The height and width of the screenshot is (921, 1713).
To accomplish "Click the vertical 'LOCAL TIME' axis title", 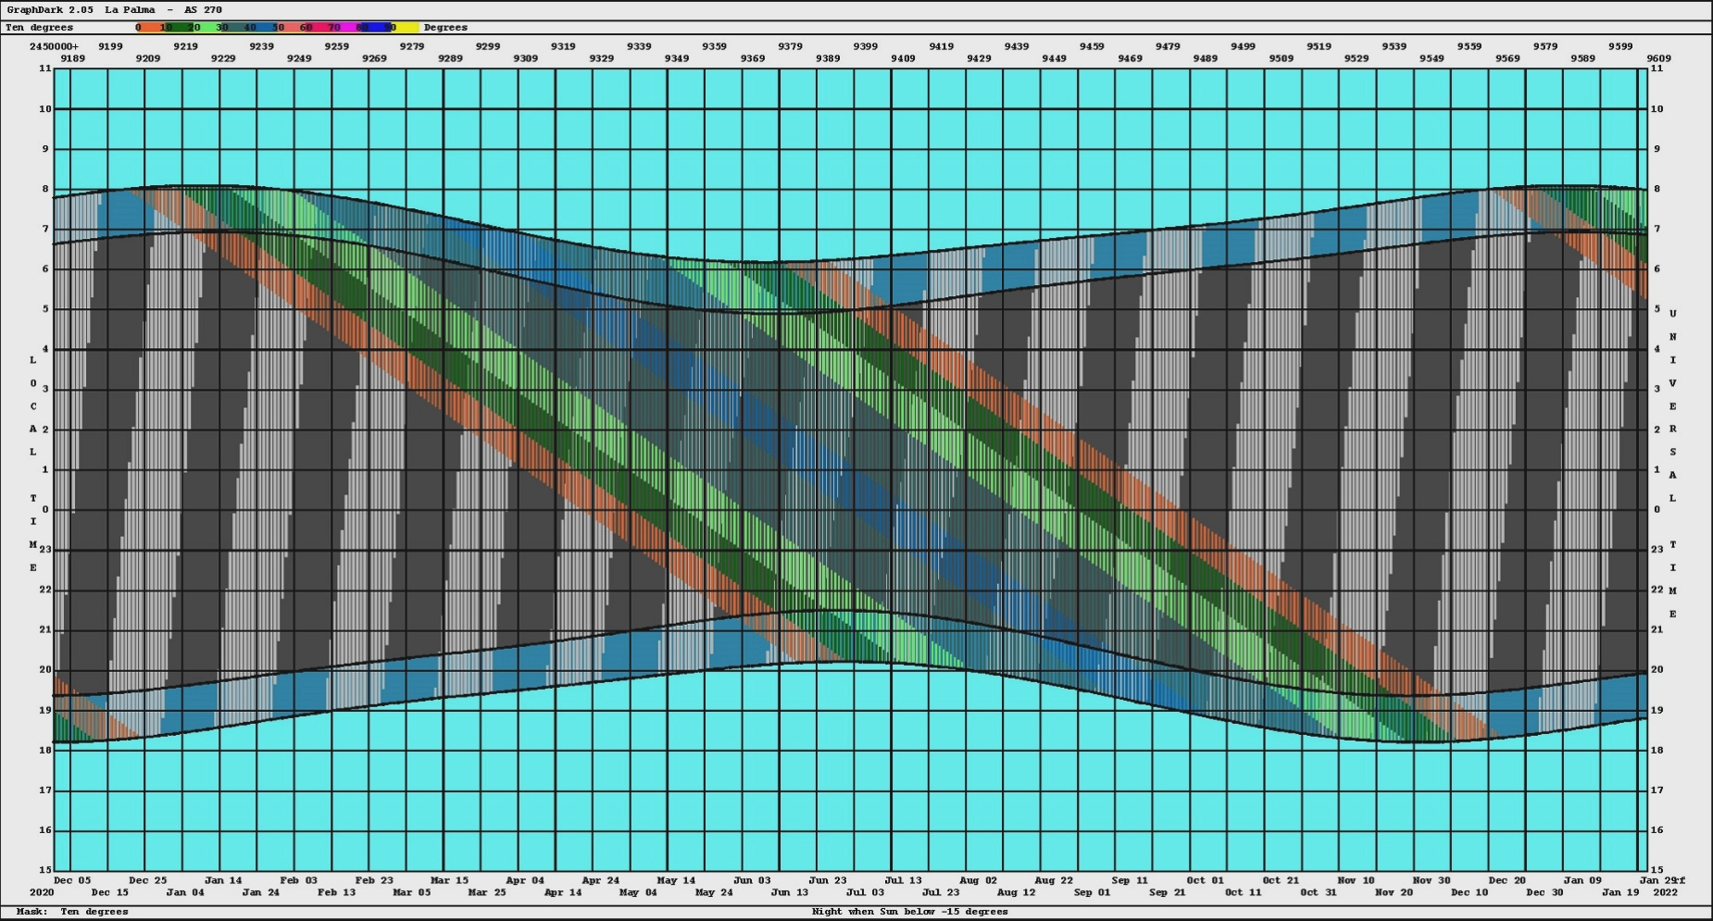I will point(33,463).
